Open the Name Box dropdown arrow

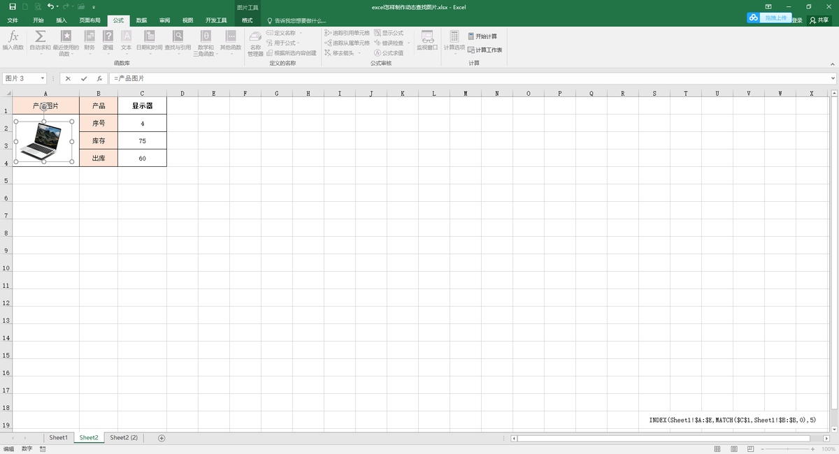pyautogui.click(x=43, y=79)
